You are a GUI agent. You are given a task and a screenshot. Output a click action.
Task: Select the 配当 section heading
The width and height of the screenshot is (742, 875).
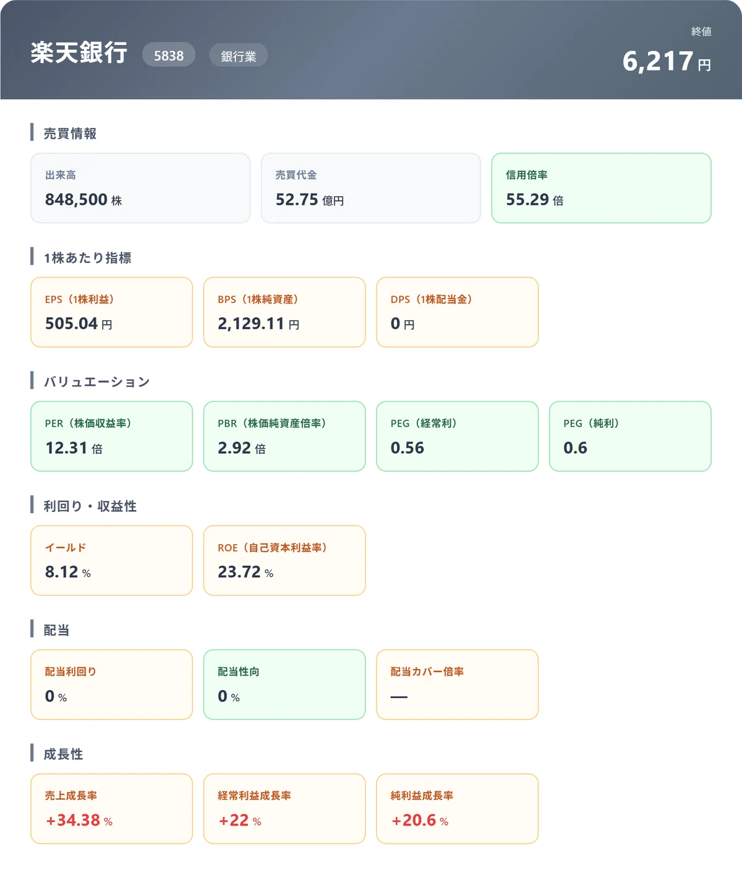tap(56, 630)
